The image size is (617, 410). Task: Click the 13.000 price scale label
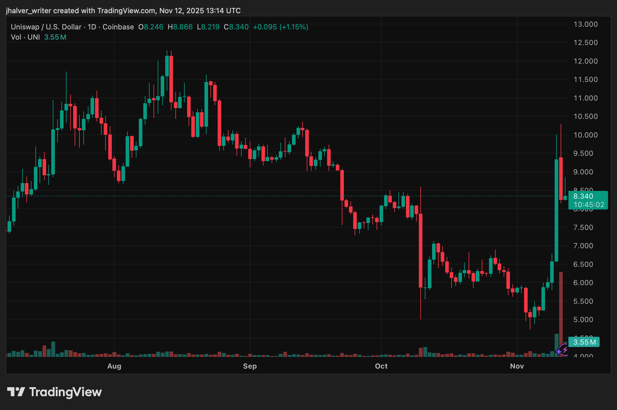[585, 24]
